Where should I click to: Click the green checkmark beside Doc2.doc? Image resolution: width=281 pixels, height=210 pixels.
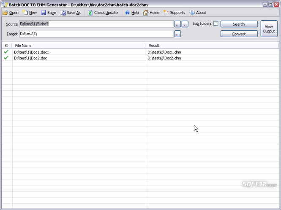click(x=6, y=58)
